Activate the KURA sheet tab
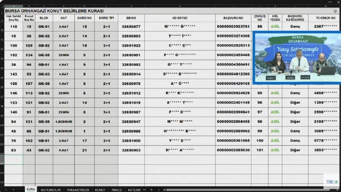 (31, 189)
